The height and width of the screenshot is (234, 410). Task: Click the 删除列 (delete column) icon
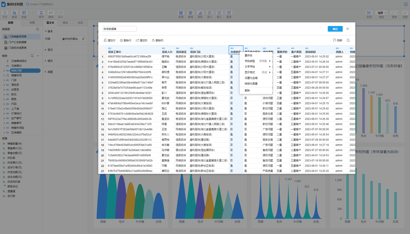153,40
